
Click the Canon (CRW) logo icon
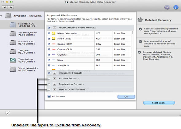(x=54, y=44)
